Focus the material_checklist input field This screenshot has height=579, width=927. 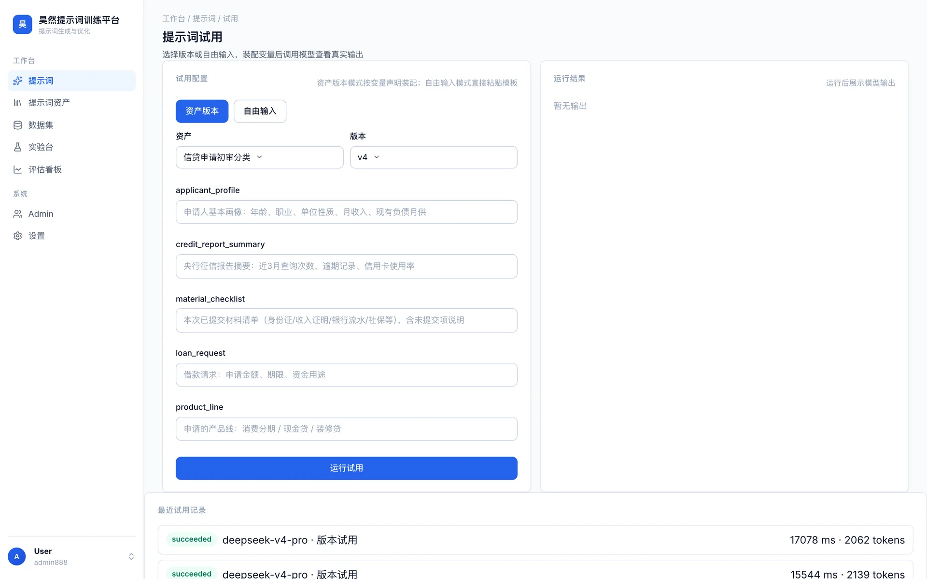(346, 320)
